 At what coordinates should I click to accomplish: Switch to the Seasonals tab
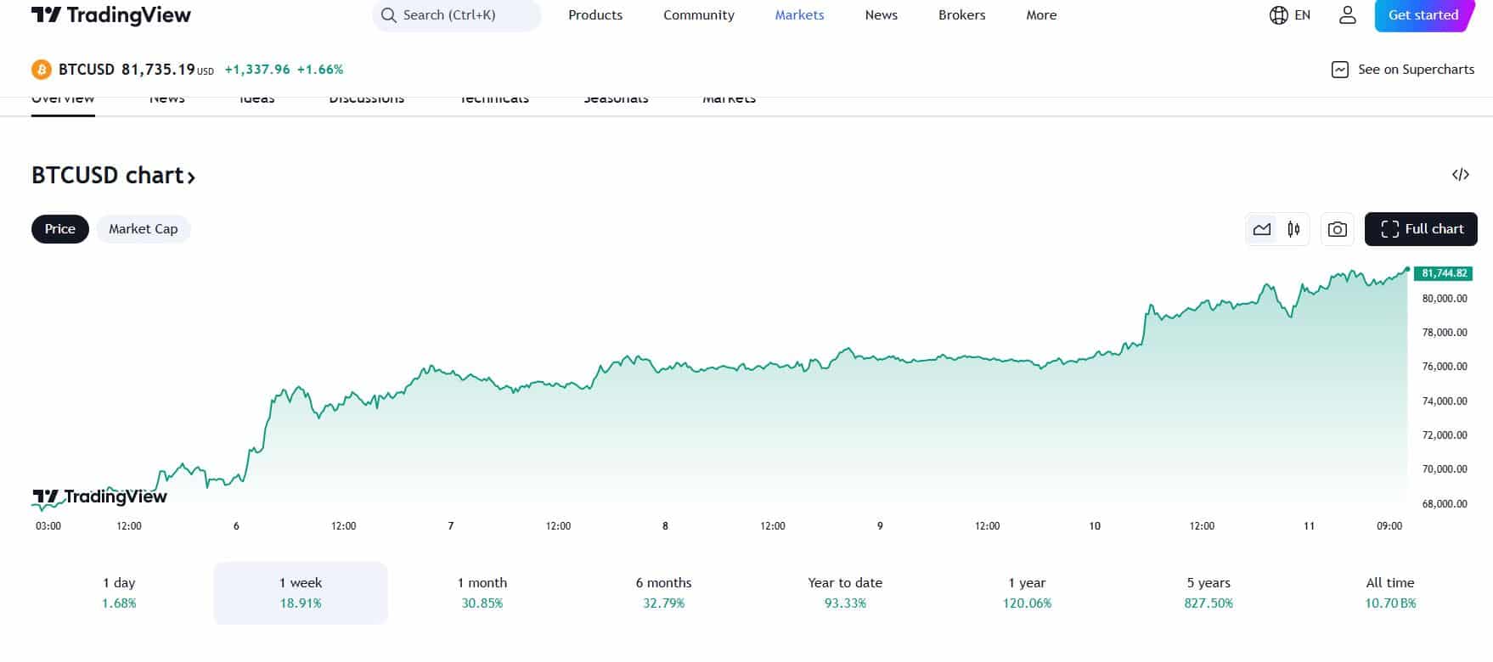click(616, 100)
